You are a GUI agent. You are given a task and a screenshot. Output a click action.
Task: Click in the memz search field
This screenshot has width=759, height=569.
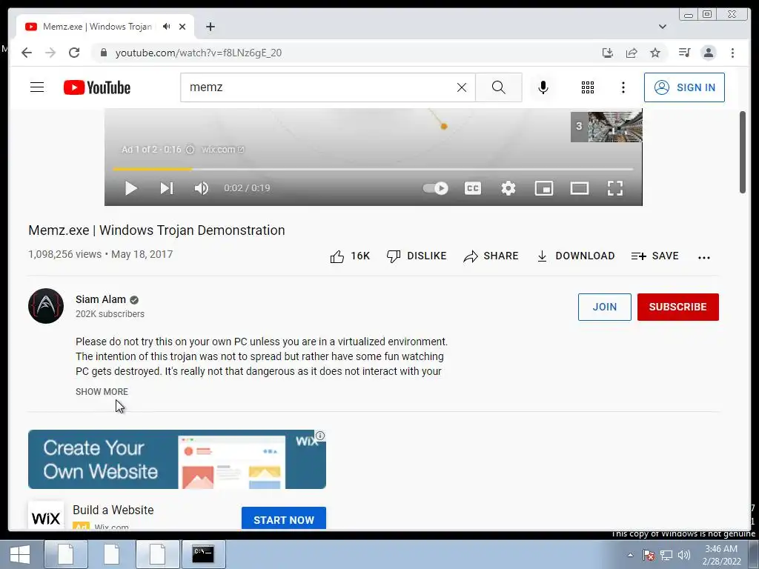(x=319, y=87)
